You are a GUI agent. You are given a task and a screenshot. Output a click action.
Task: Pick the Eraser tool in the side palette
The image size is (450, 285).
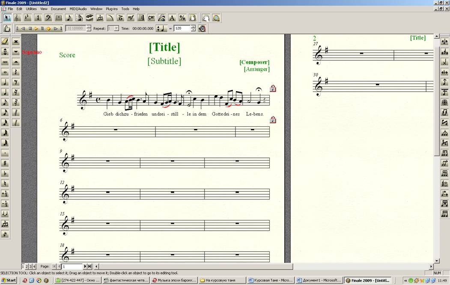(5, 42)
